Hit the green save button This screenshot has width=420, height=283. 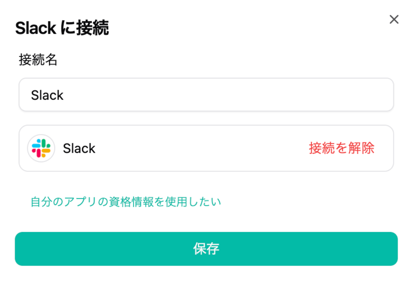(x=206, y=249)
